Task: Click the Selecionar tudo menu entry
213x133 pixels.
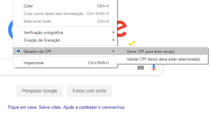Action: click(x=37, y=21)
